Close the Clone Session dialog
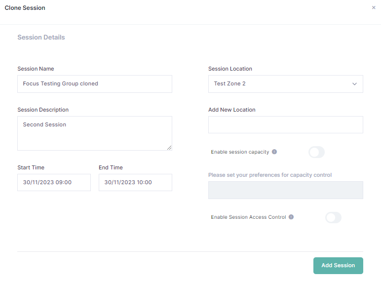The image size is (381, 281). click(x=374, y=8)
